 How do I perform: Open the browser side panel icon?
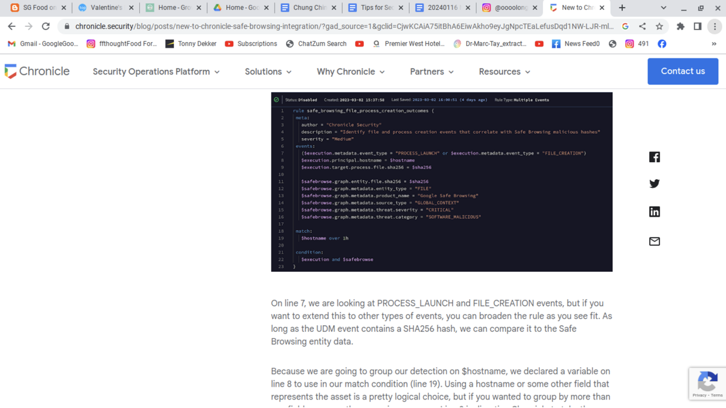(697, 26)
